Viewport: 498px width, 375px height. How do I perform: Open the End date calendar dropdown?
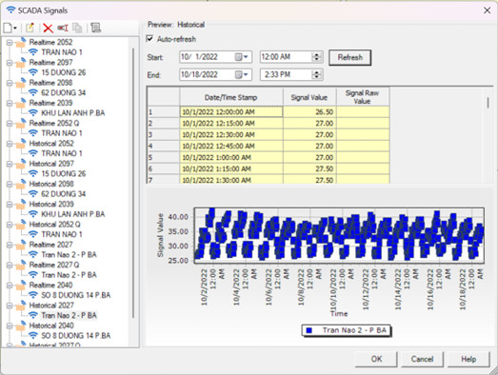click(x=241, y=75)
